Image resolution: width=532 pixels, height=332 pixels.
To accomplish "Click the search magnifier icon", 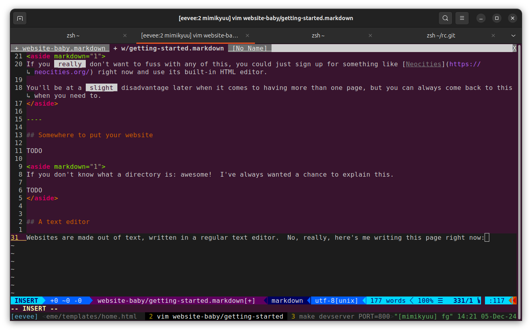I will [x=445, y=18].
